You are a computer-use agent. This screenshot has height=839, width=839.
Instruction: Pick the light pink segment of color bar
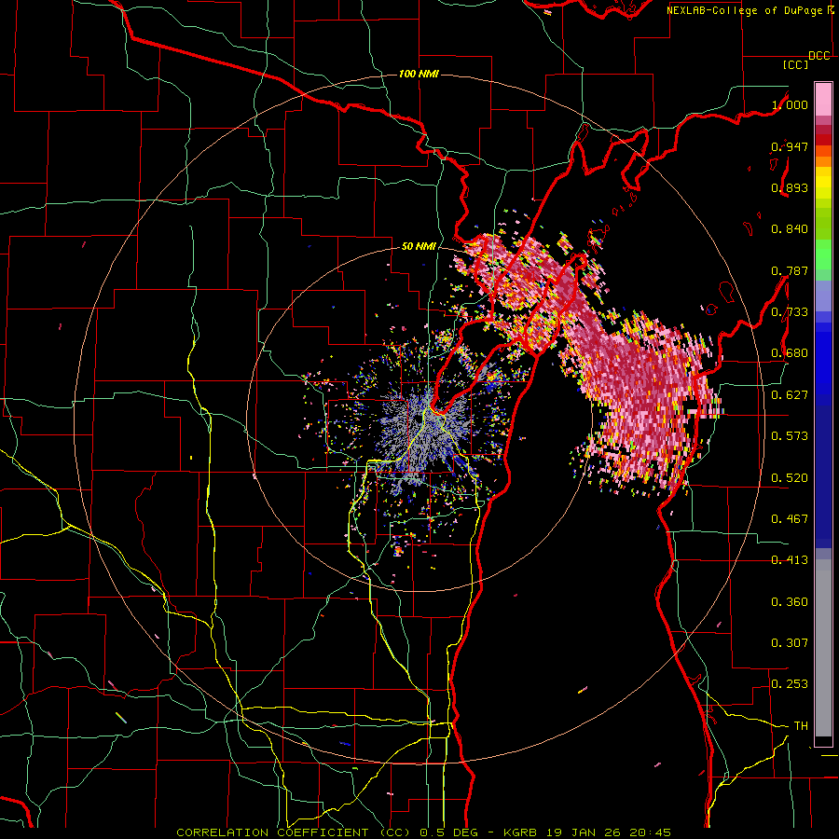point(823,99)
